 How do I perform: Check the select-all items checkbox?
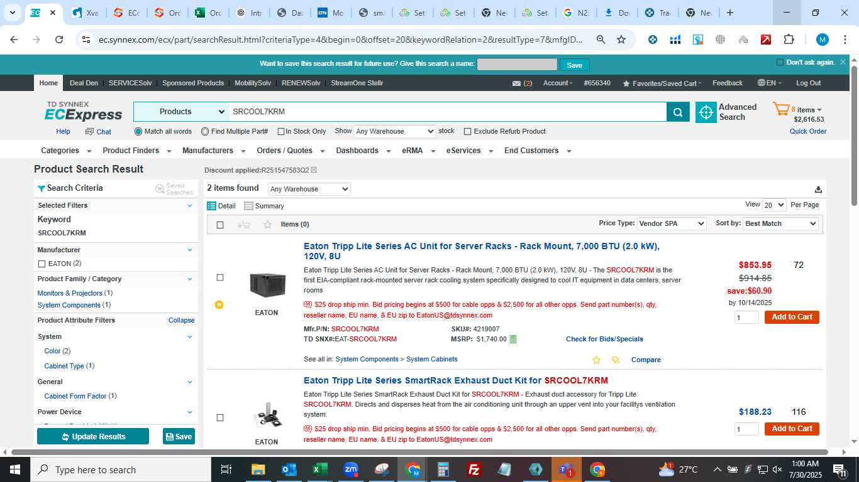[220, 225]
